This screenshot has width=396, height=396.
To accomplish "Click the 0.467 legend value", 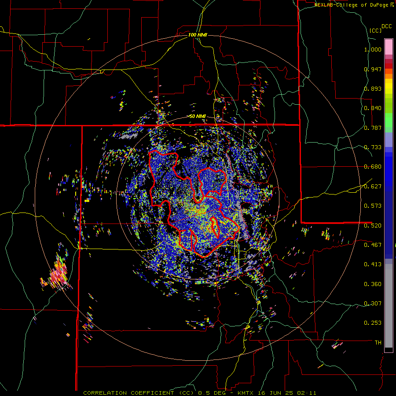I will point(373,245).
